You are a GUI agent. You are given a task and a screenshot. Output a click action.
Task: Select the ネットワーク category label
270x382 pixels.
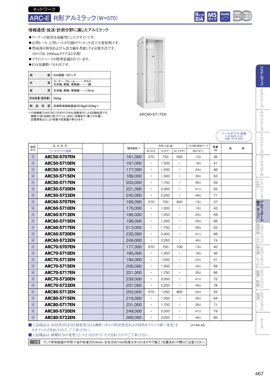click(x=44, y=9)
